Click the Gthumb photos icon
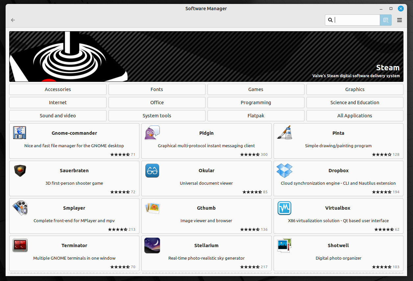This screenshot has height=281, width=413. pos(152,208)
